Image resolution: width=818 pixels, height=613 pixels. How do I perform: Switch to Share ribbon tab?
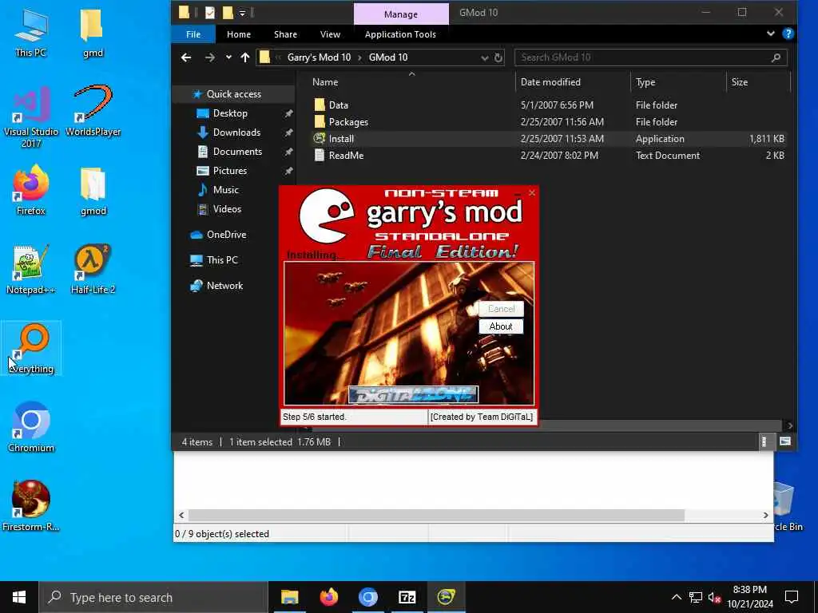click(285, 34)
